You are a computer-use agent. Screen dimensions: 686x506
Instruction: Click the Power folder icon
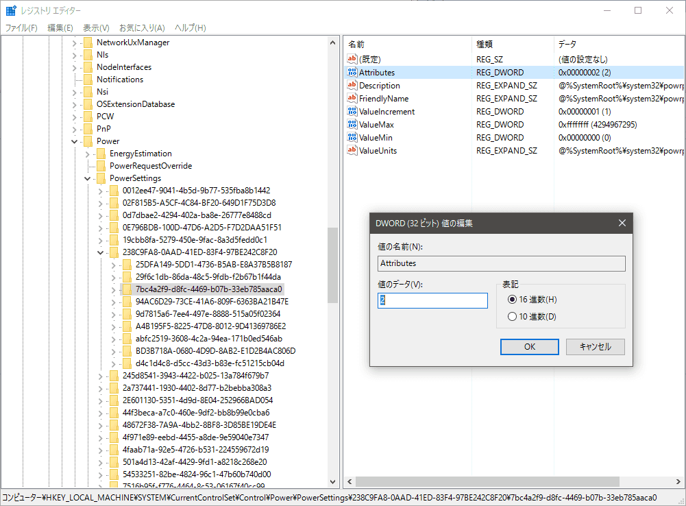pos(88,141)
